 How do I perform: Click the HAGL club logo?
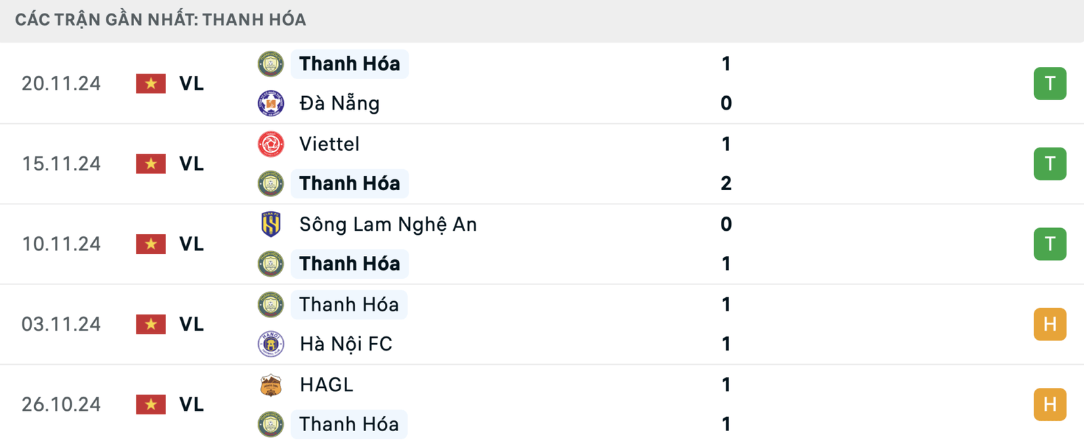point(271,384)
